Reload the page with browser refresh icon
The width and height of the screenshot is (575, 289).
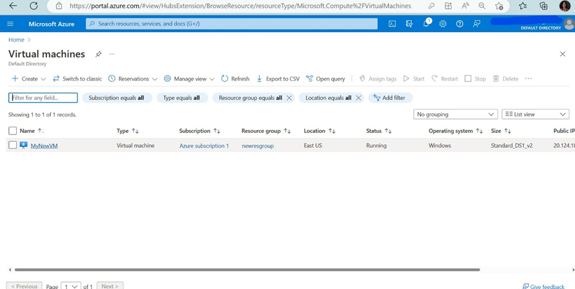[34, 6]
